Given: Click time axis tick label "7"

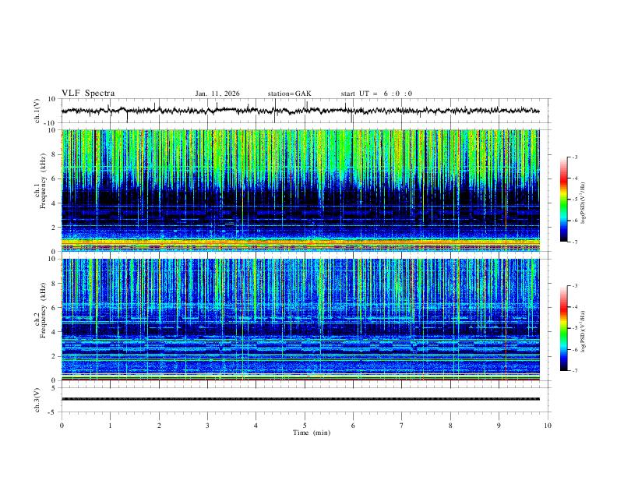Looking at the screenshot, I should 402,426.
